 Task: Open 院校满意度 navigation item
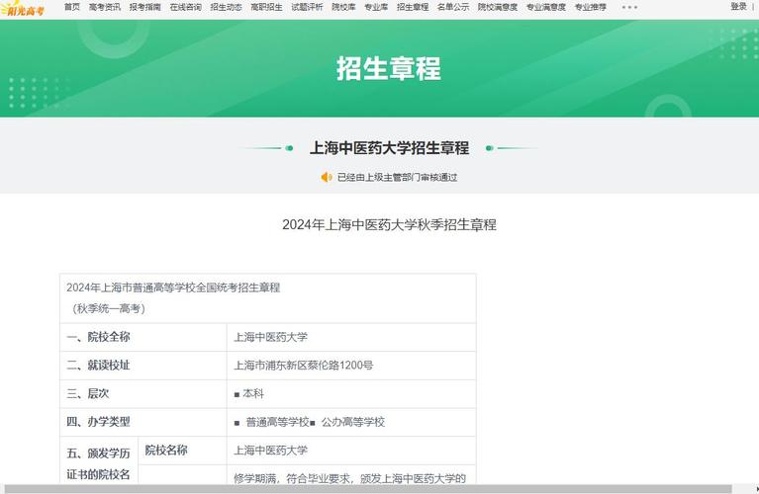(x=498, y=7)
